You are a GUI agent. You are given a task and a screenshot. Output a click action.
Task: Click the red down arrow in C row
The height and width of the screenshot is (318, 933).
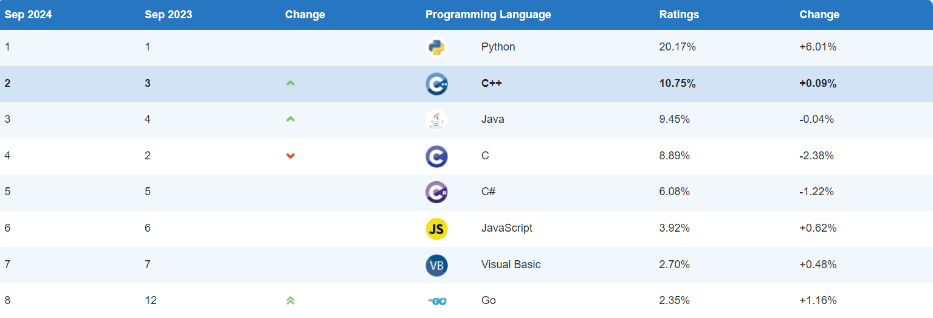[x=291, y=156]
